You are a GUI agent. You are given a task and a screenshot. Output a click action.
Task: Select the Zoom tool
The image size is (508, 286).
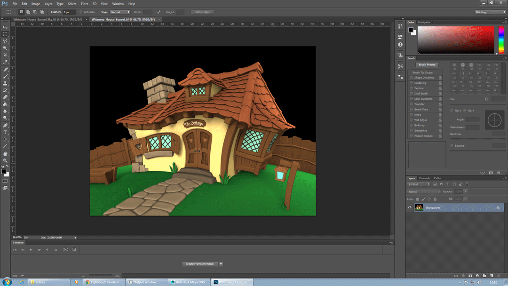coord(5,161)
